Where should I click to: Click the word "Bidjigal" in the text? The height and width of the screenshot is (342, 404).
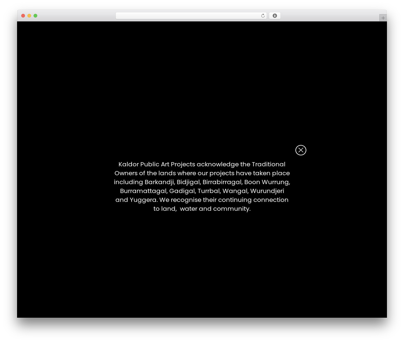(188, 182)
